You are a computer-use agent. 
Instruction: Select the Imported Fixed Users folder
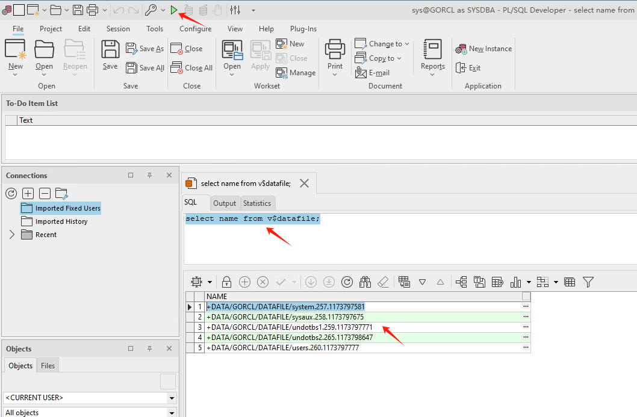point(61,208)
